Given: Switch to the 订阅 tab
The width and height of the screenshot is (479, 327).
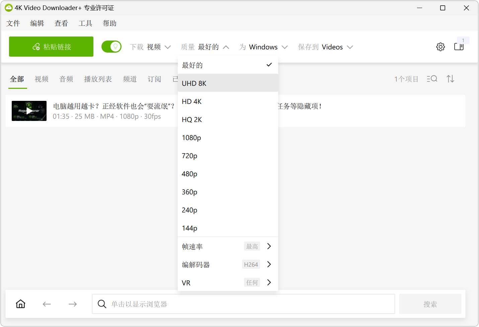Looking at the screenshot, I should pos(155,79).
